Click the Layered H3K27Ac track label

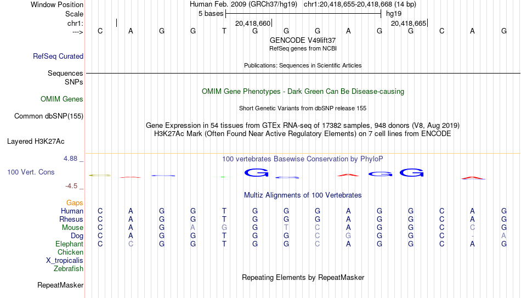click(x=36, y=142)
